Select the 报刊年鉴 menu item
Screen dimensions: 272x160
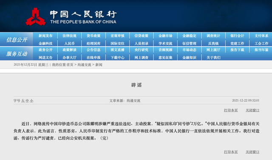pos(261,50)
